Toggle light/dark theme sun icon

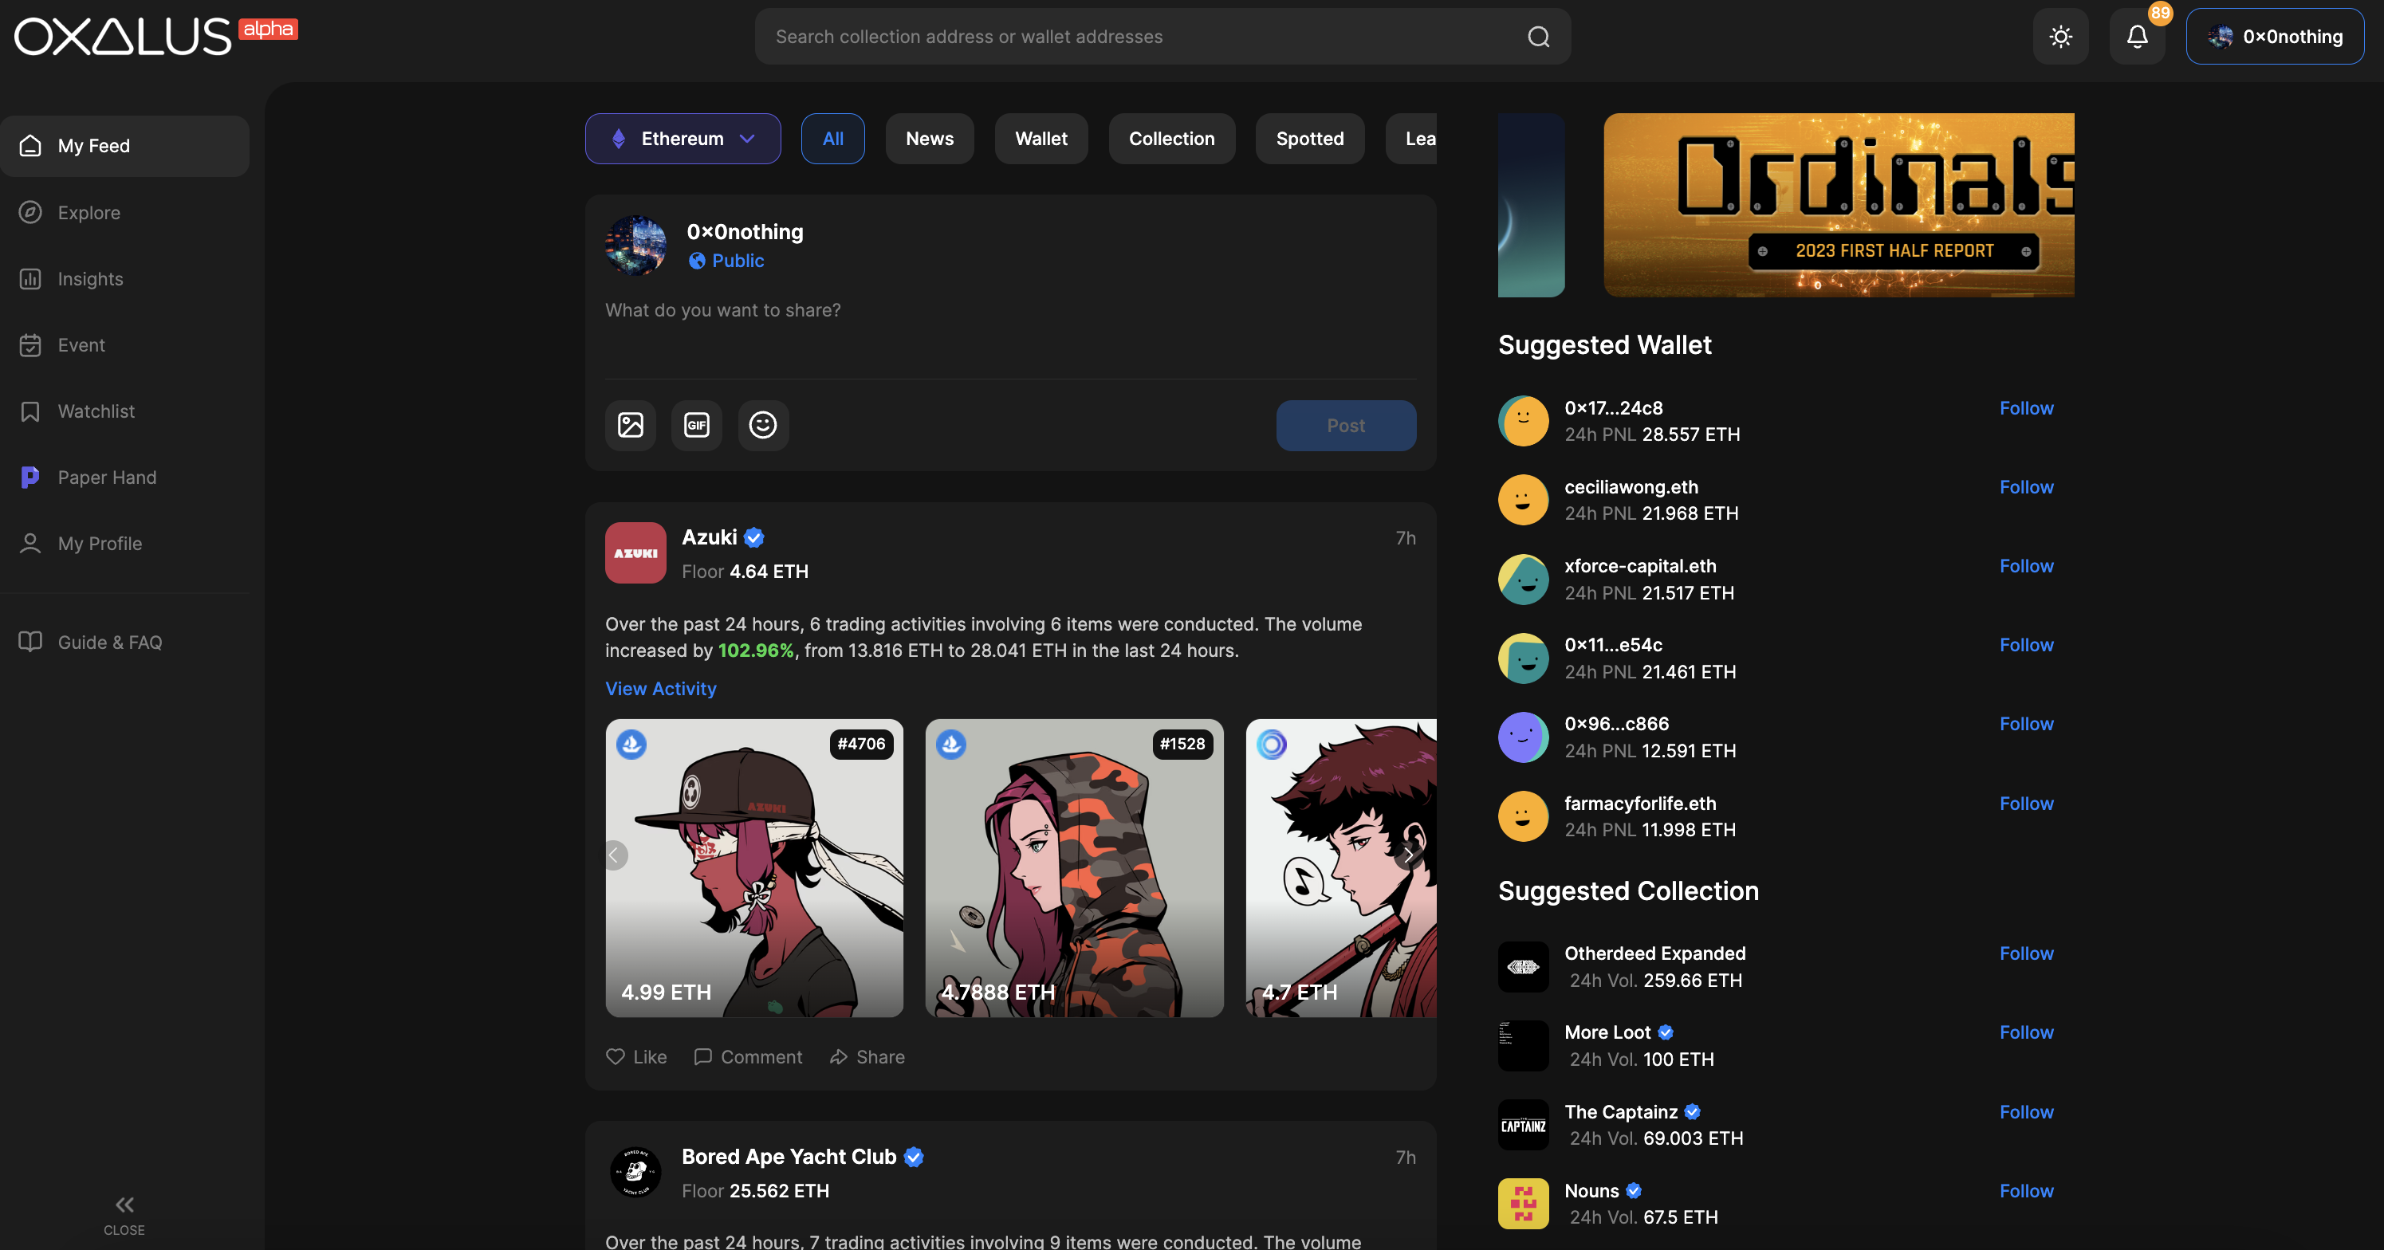pyautogui.click(x=2060, y=37)
